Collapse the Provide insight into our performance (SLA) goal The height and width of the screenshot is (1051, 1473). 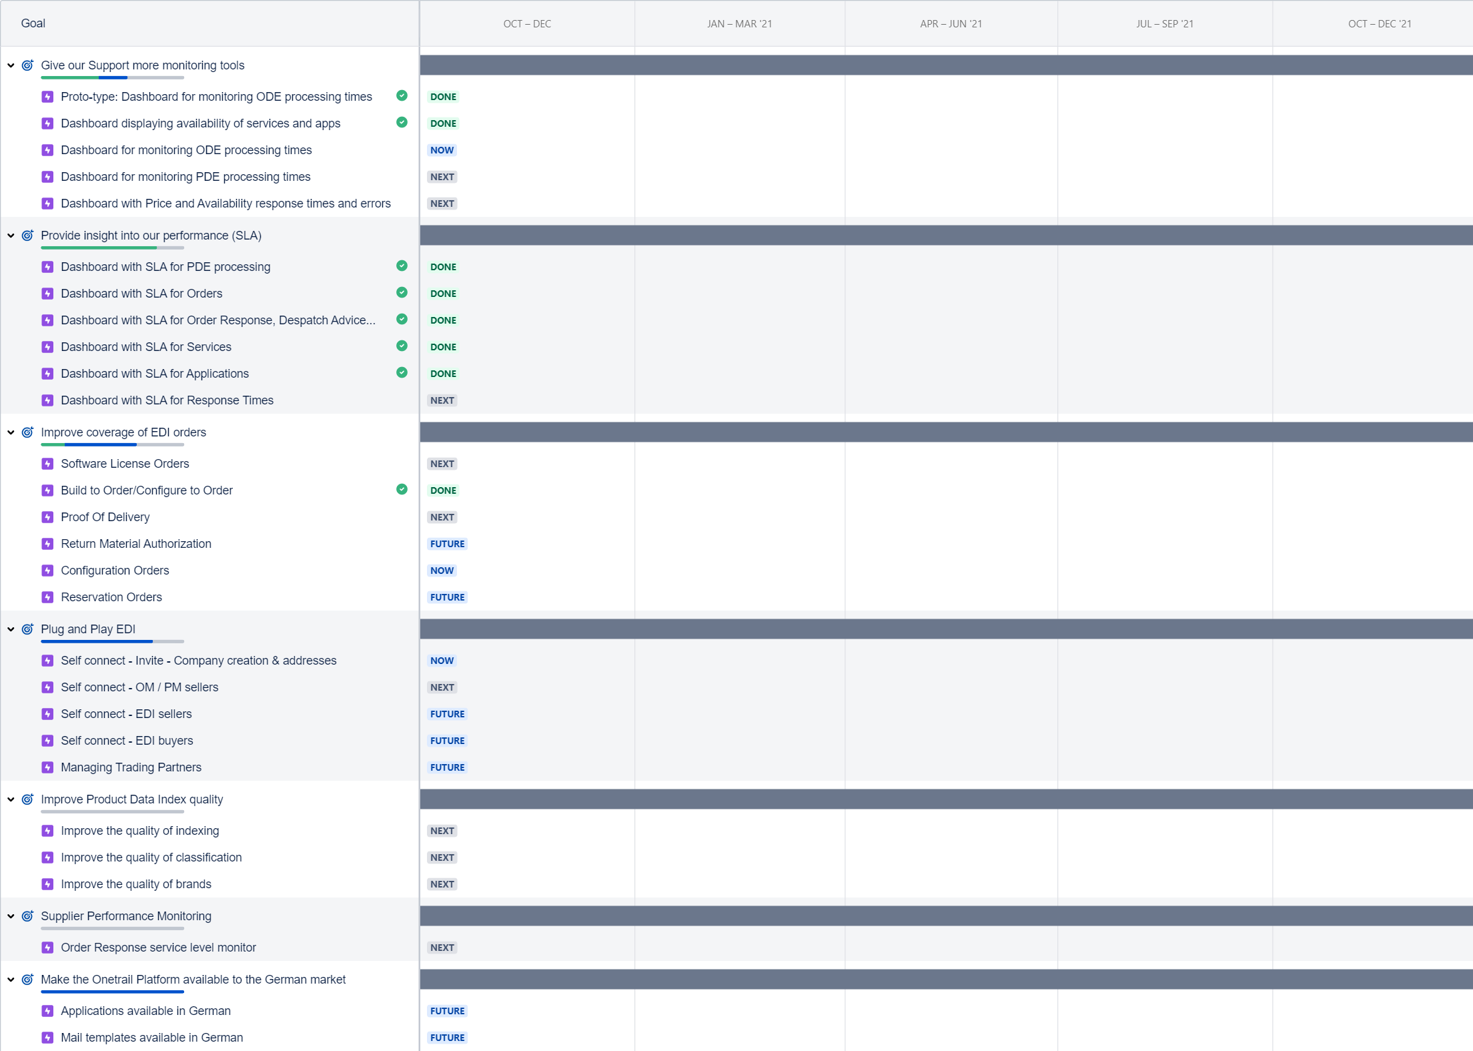point(11,236)
